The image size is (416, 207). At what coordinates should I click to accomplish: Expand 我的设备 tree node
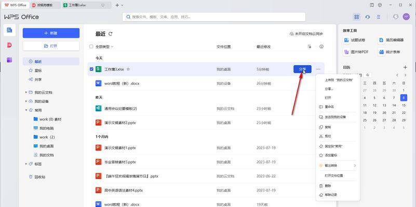point(26,101)
